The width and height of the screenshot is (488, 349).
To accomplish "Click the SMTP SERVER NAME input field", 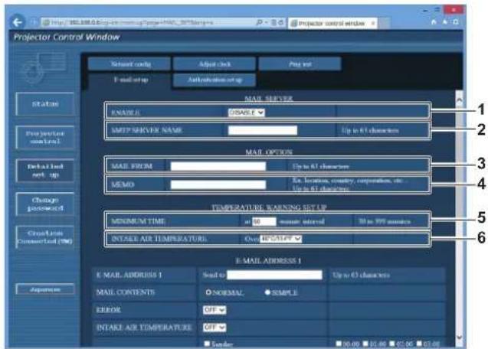I will point(263,130).
